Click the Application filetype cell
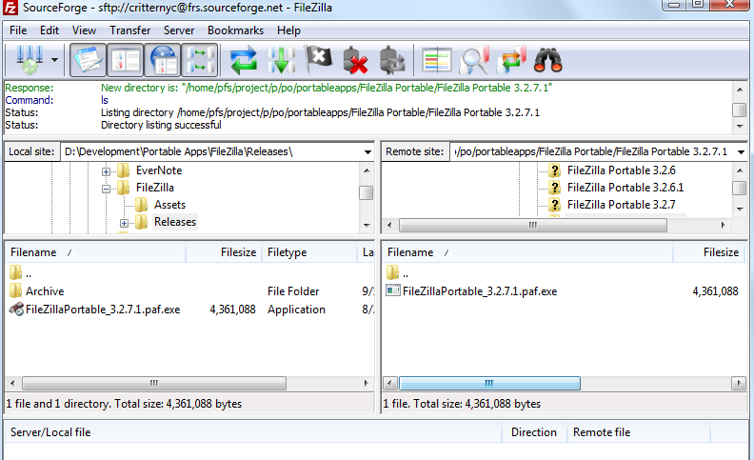 coord(296,310)
